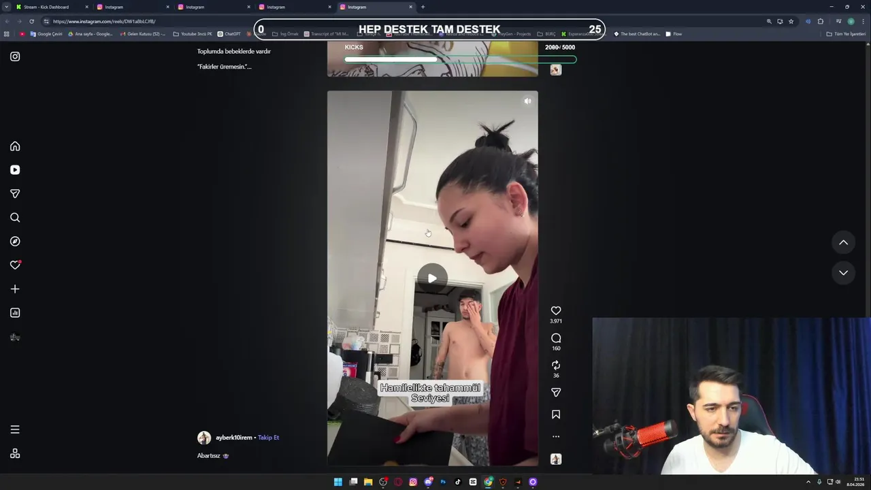Open comments on the reel
This screenshot has width=871, height=490.
point(556,338)
